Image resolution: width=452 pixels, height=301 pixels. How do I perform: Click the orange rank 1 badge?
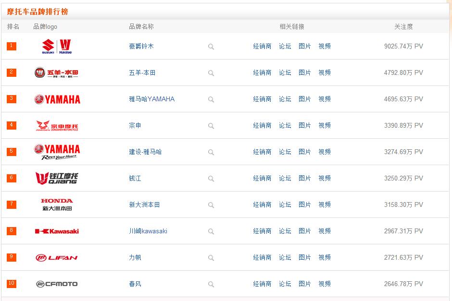tap(12, 46)
